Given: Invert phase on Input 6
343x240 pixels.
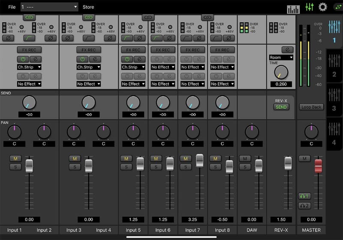Looking at the screenshot, I should 169,38.
